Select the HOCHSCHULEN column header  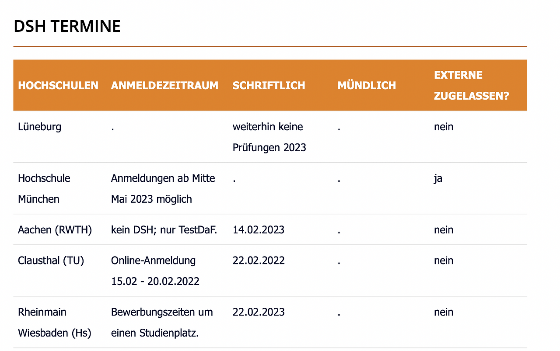(58, 85)
